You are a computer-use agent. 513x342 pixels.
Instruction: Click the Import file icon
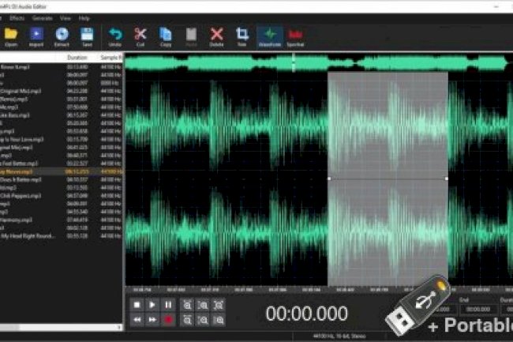pyautogui.click(x=36, y=36)
